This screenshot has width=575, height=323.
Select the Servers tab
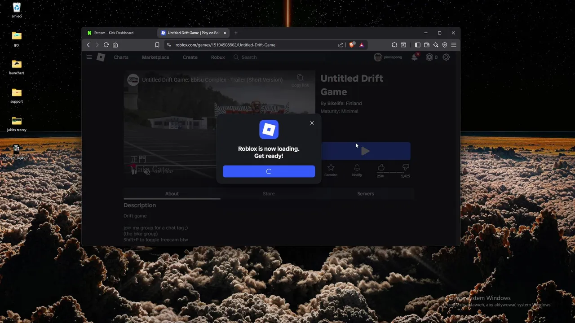[365, 194]
